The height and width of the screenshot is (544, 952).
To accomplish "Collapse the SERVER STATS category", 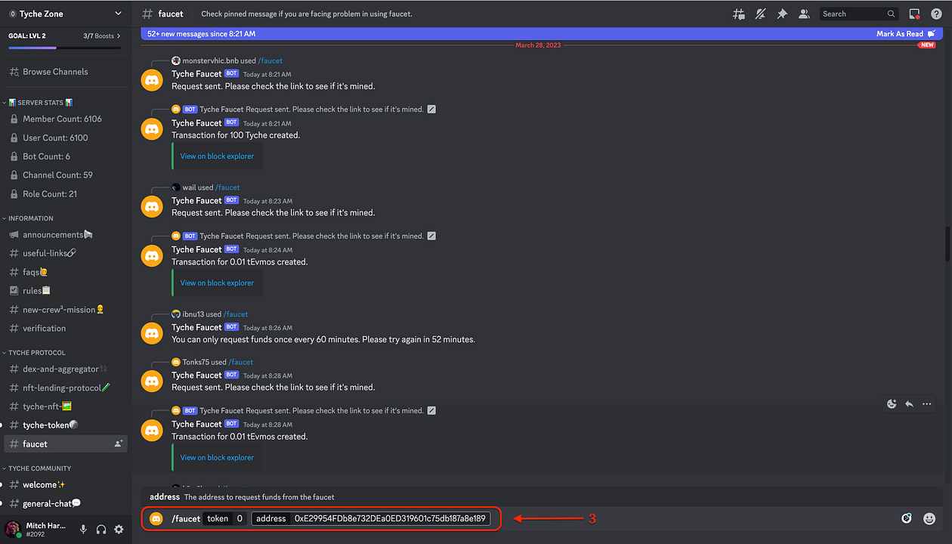I will click(39, 103).
